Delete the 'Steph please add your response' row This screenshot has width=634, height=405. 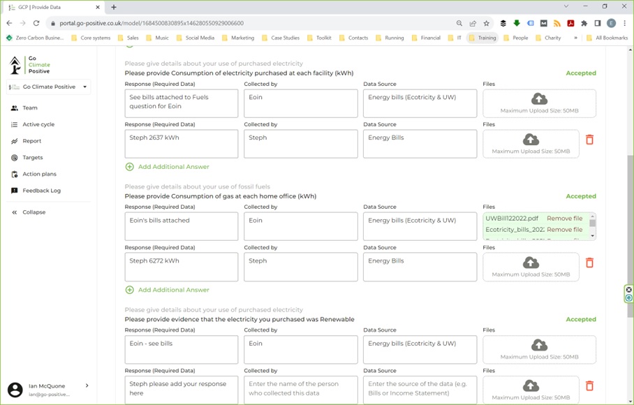coord(589,386)
